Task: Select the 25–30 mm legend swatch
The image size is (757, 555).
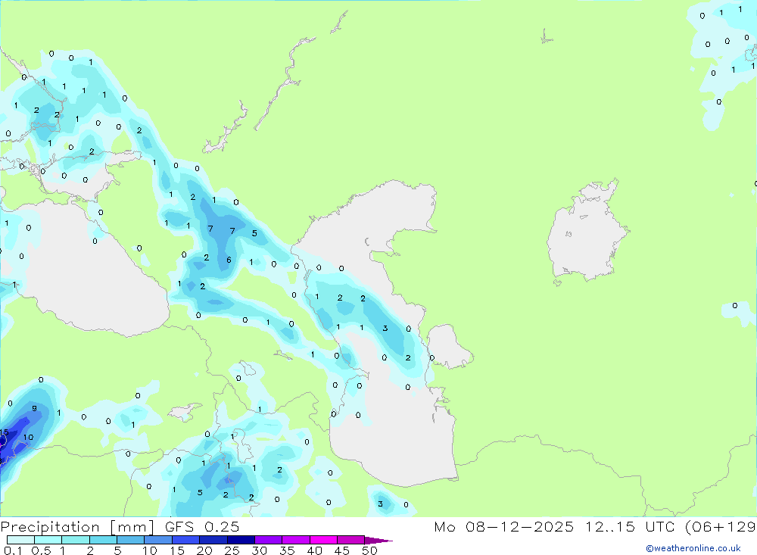Action: [x=241, y=540]
